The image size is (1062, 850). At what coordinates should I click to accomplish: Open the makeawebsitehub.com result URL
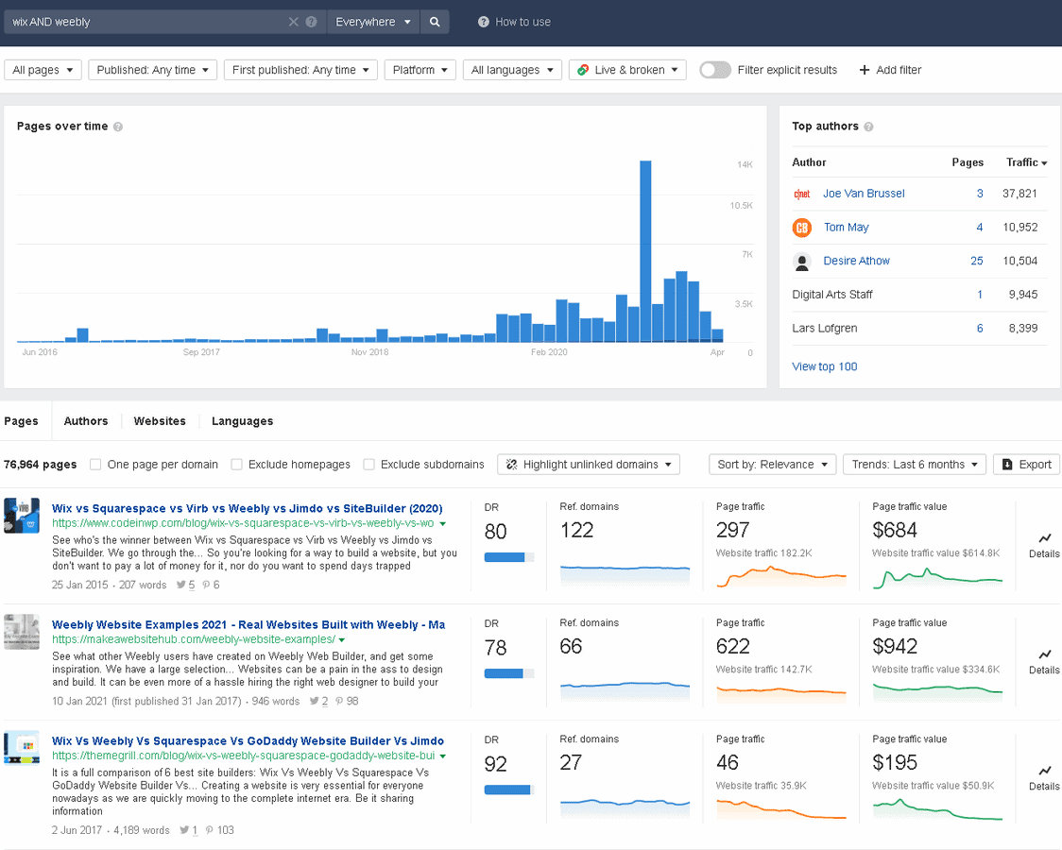coord(194,639)
